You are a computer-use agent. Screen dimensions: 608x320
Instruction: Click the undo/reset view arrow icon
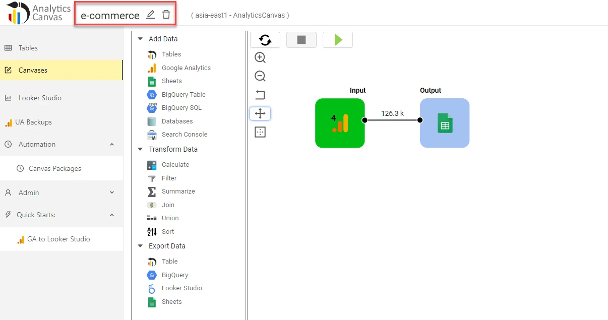pos(260,95)
